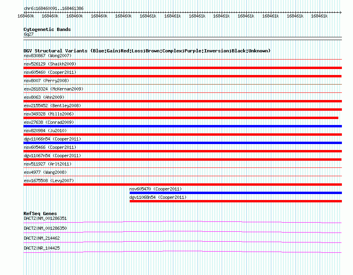Select the red bar under nsv605466
Screen dimensions: 353x275
pyautogui.click(x=182, y=151)
